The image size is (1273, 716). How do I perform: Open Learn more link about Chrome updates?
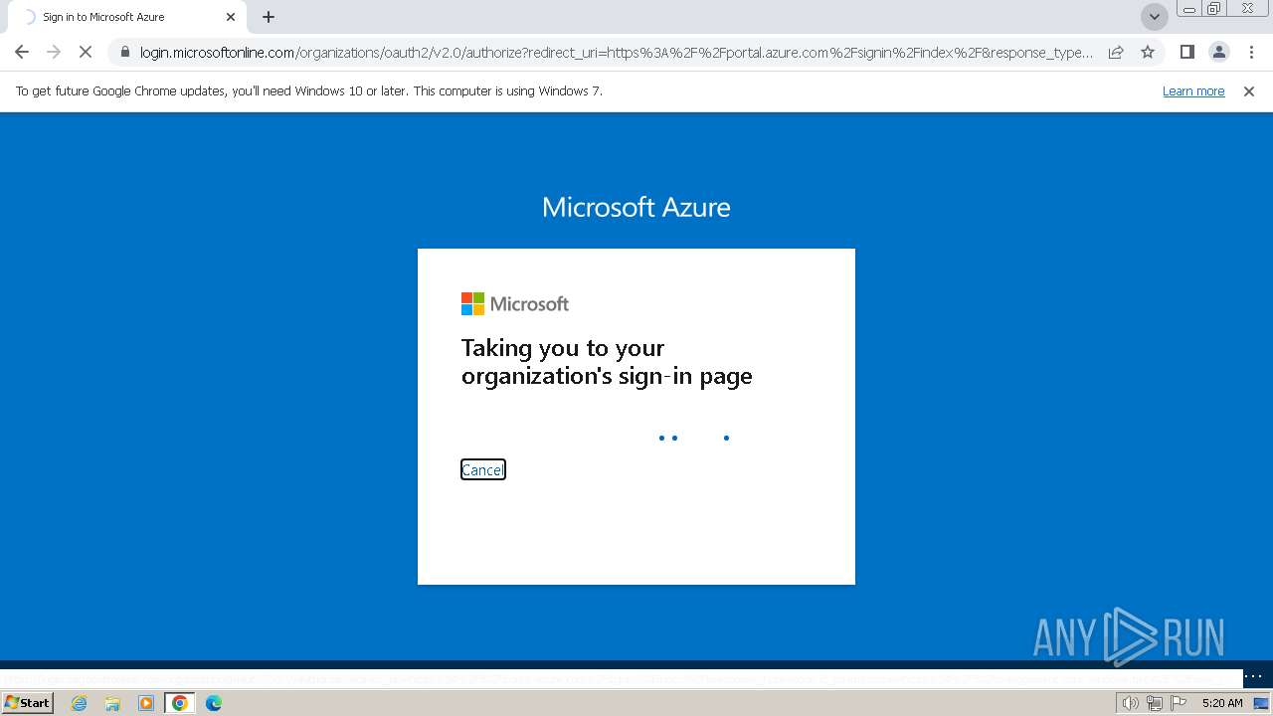pos(1193,90)
